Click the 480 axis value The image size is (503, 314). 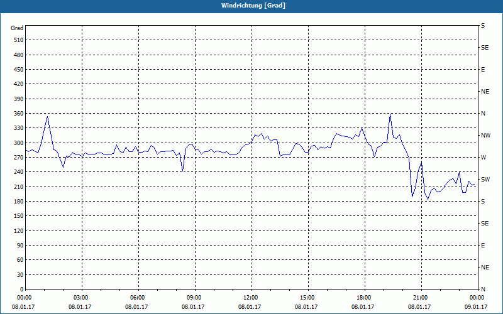[19, 55]
